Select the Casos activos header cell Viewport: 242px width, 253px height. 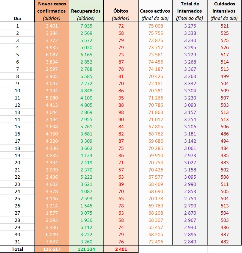point(155,11)
